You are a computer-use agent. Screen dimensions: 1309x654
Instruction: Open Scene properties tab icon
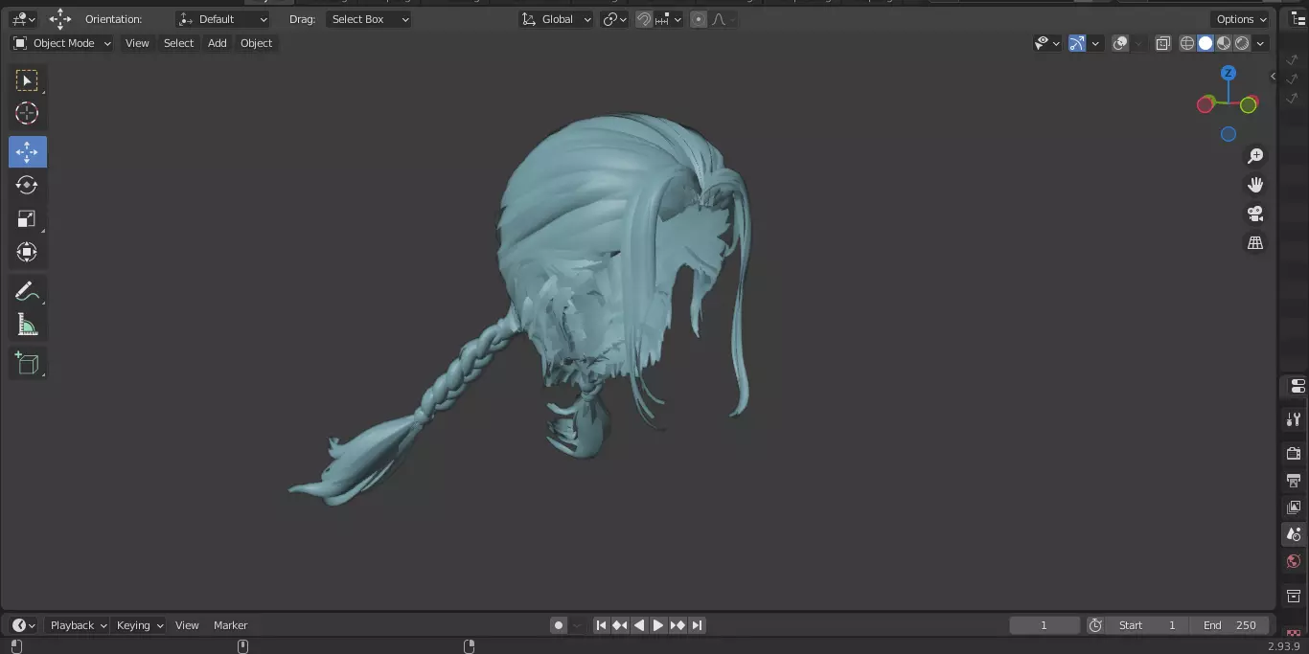pos(1294,534)
